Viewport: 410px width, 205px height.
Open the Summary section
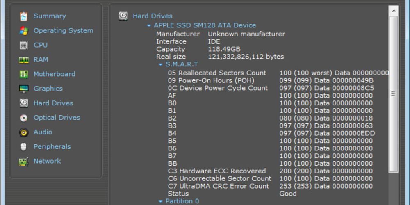point(50,16)
